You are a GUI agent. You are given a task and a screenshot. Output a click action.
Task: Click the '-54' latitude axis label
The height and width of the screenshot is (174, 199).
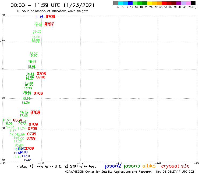click(x=2, y=69)
